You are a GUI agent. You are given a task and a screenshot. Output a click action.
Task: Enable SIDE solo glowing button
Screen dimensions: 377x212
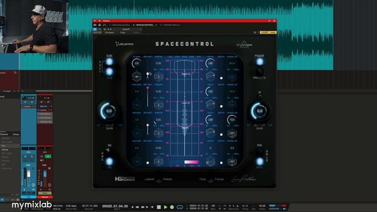tap(260, 161)
